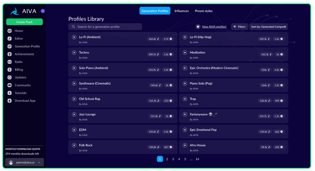The width and height of the screenshot is (315, 171).
Task: Select current page 1 in pagination
Action: point(160,159)
